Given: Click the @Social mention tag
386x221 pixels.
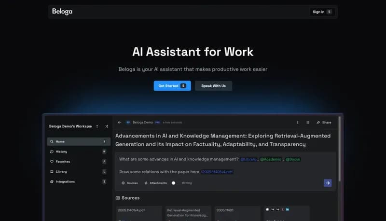Looking at the screenshot, I should point(293,159).
